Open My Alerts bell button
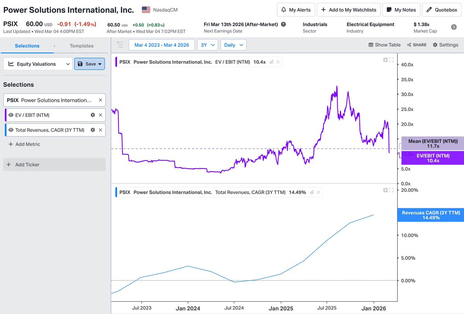Screen dimensions: 464x314 [296, 10]
